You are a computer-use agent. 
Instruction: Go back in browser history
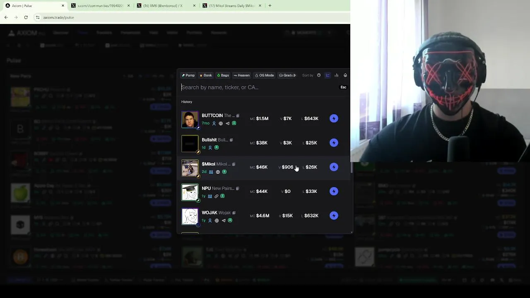click(6, 17)
